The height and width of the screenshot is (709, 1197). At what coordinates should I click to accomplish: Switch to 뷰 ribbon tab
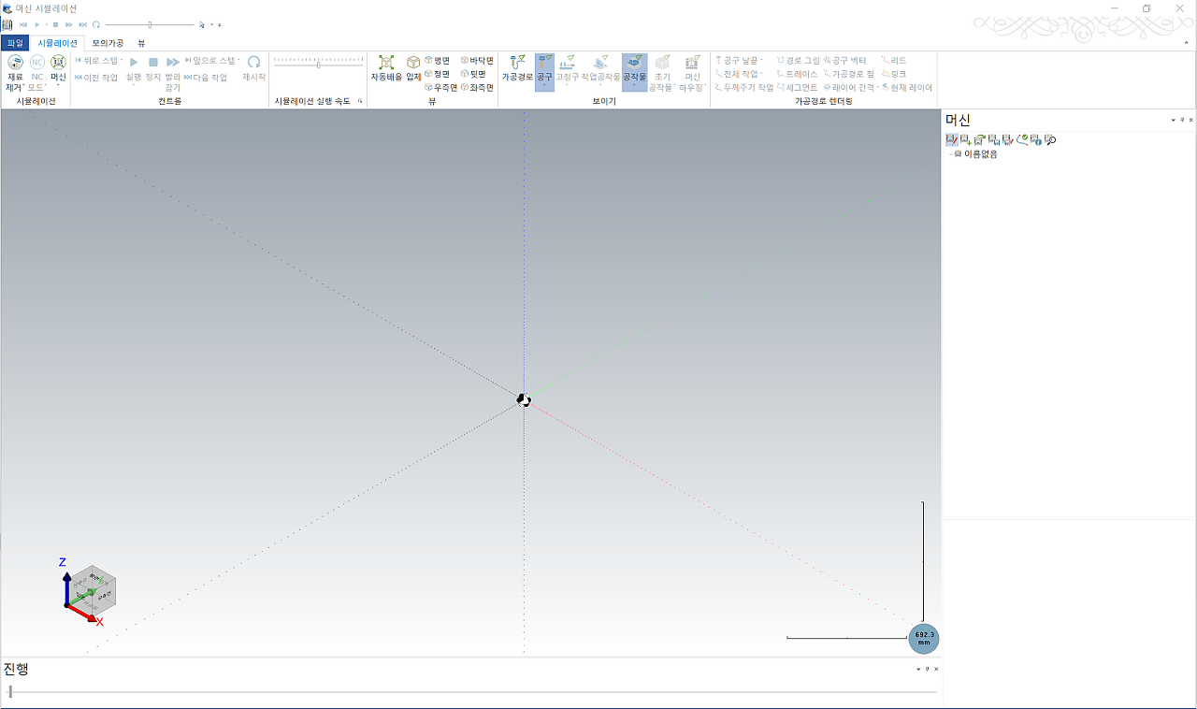pyautogui.click(x=141, y=43)
